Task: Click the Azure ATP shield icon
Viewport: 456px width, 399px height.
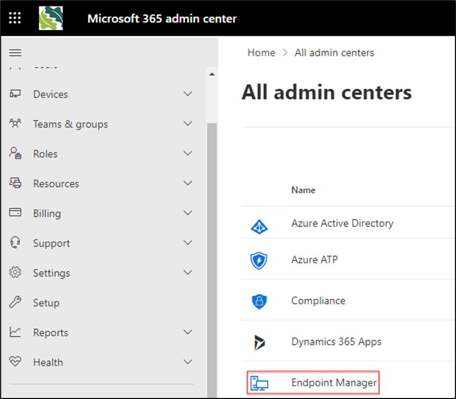Action: 259,261
